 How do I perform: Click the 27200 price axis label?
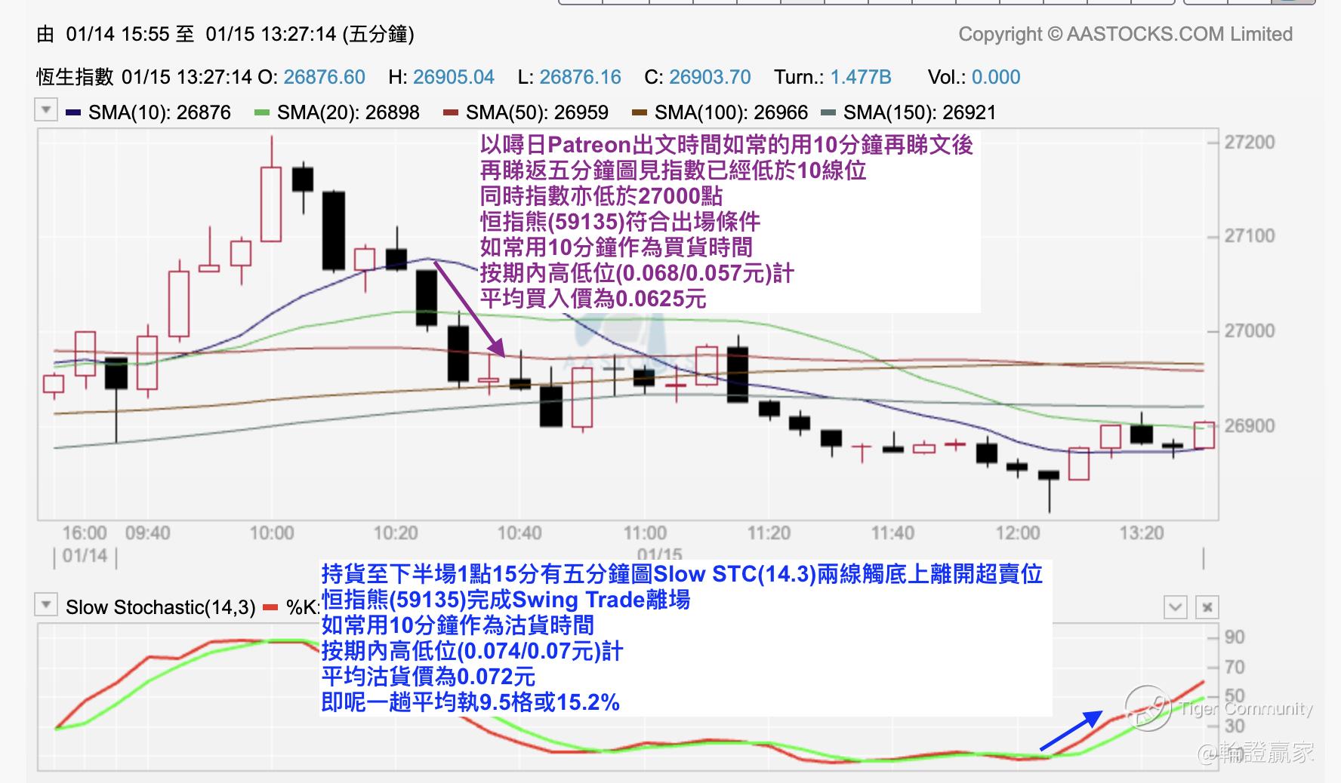[x=1250, y=143]
